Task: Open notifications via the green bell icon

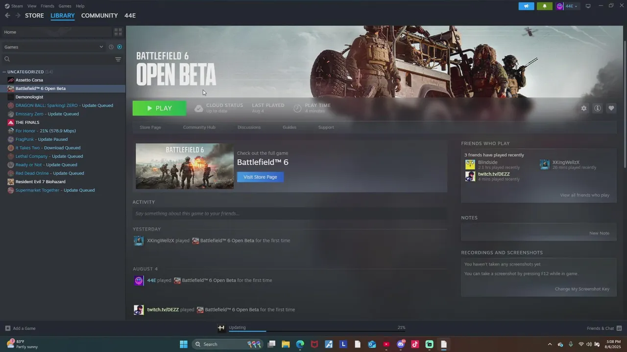Action: point(544,6)
